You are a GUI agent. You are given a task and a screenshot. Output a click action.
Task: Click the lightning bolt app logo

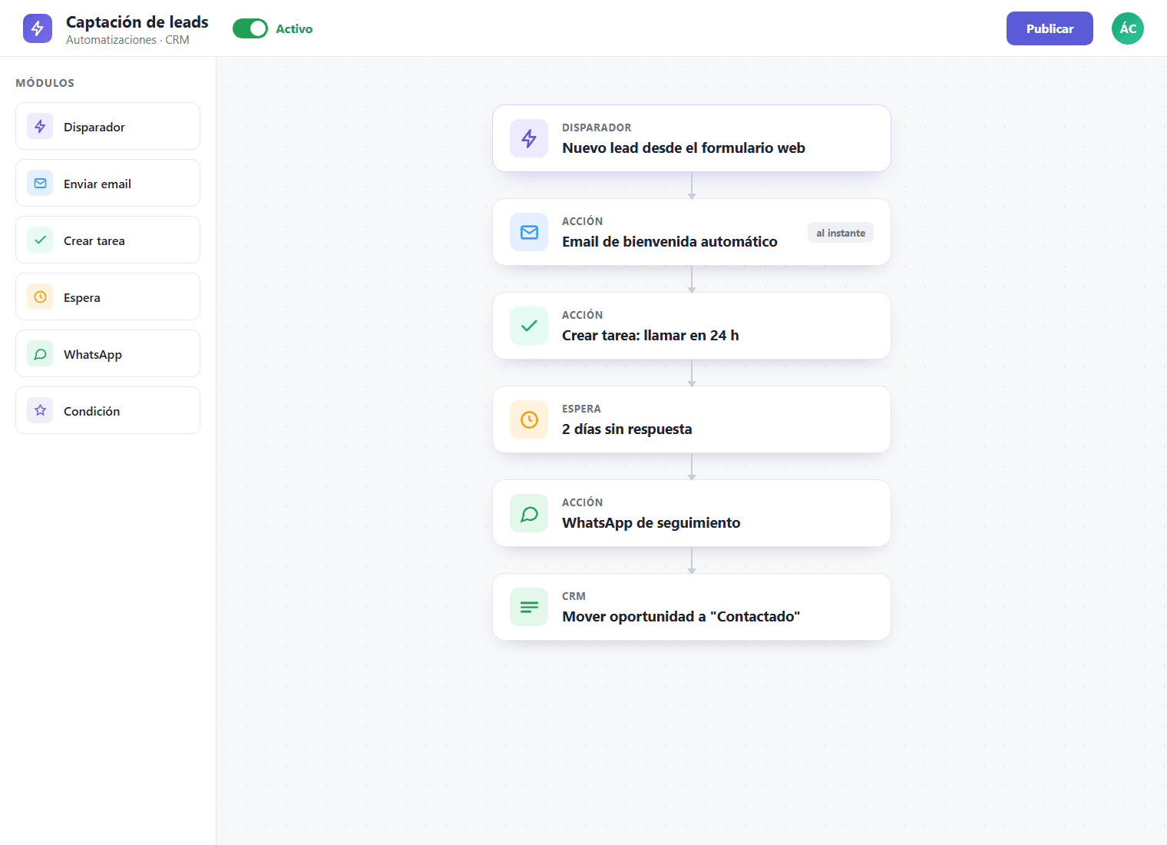(x=38, y=28)
